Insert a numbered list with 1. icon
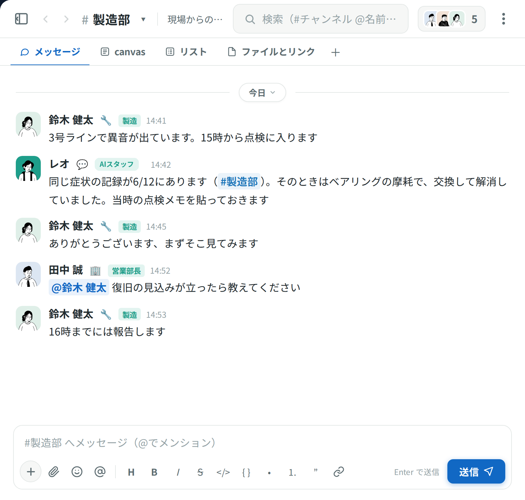The image size is (525, 500). point(292,472)
